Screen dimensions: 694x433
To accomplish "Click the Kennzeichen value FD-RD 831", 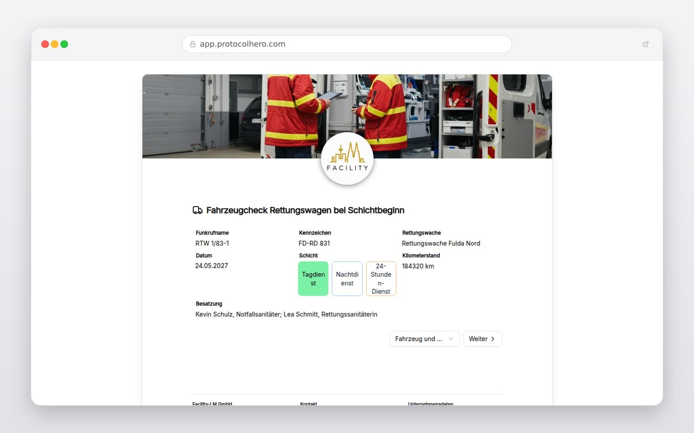I will tap(314, 243).
